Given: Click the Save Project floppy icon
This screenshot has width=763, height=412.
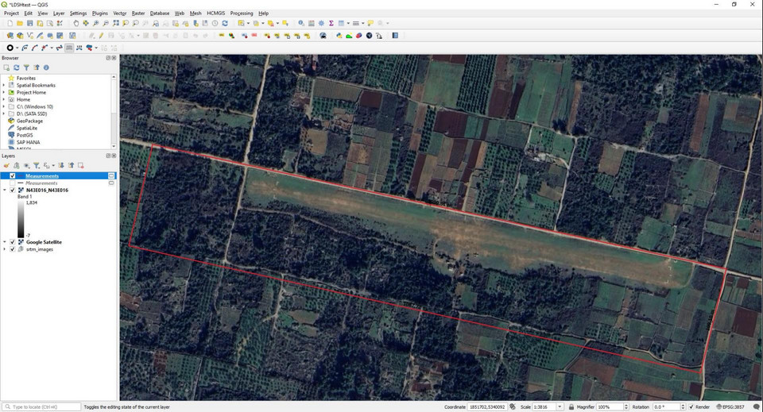Looking at the screenshot, I should (x=29, y=23).
